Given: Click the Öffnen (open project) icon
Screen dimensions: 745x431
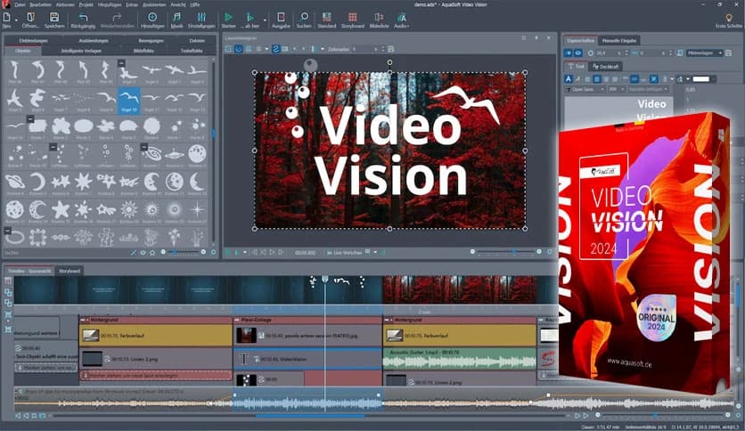Looking at the screenshot, I should [30, 18].
